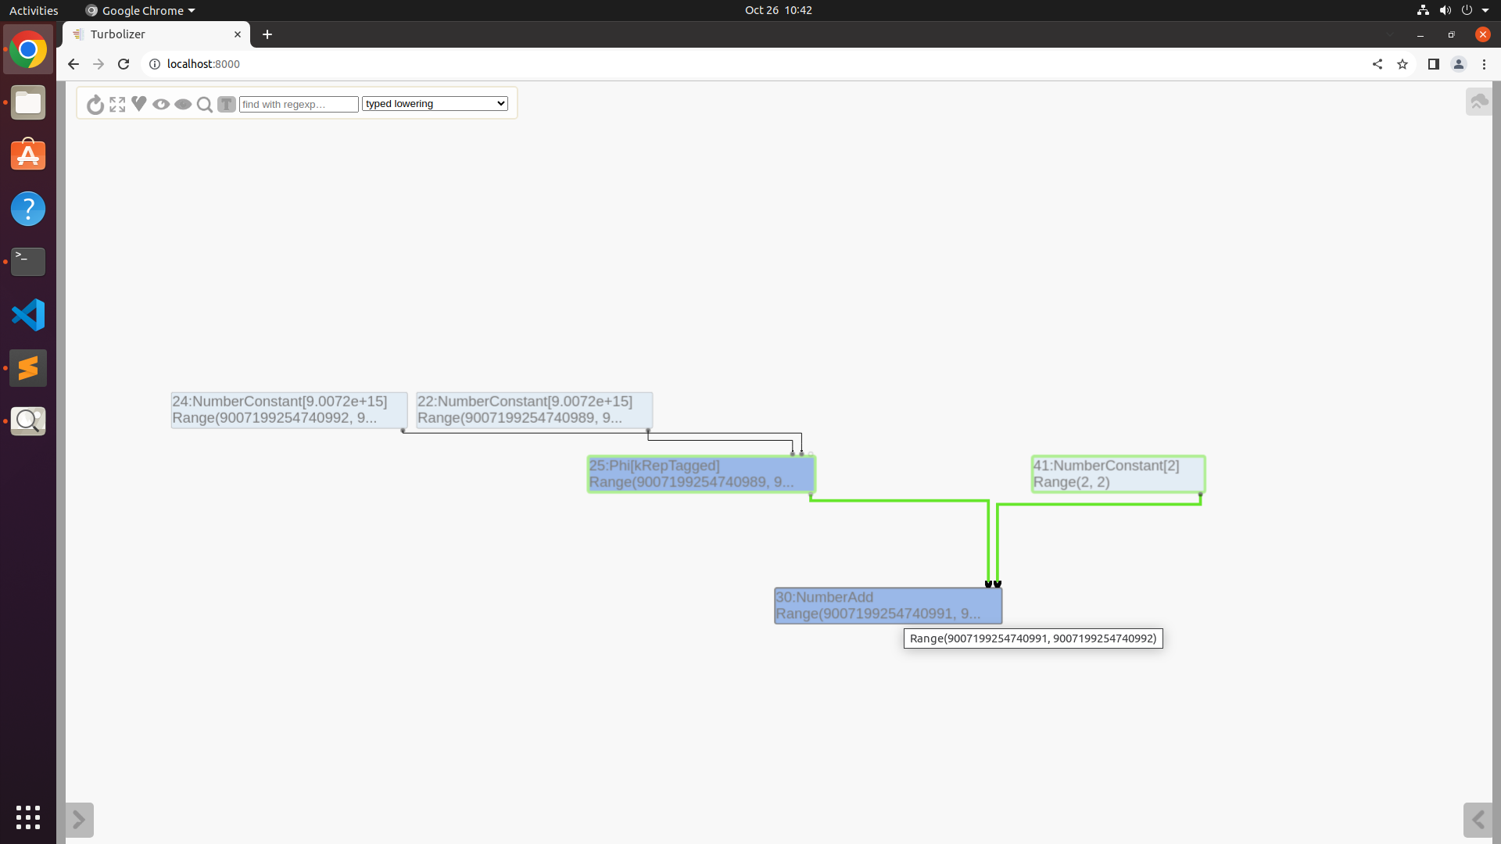The image size is (1501, 844).
Task: Go back in browser history
Action: [x=73, y=64]
